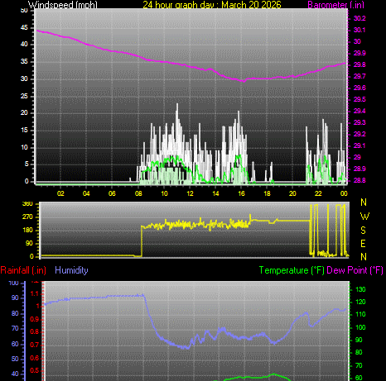Click the 25 mark on windspeed axis
386x381 pixels.
(x=24, y=96)
